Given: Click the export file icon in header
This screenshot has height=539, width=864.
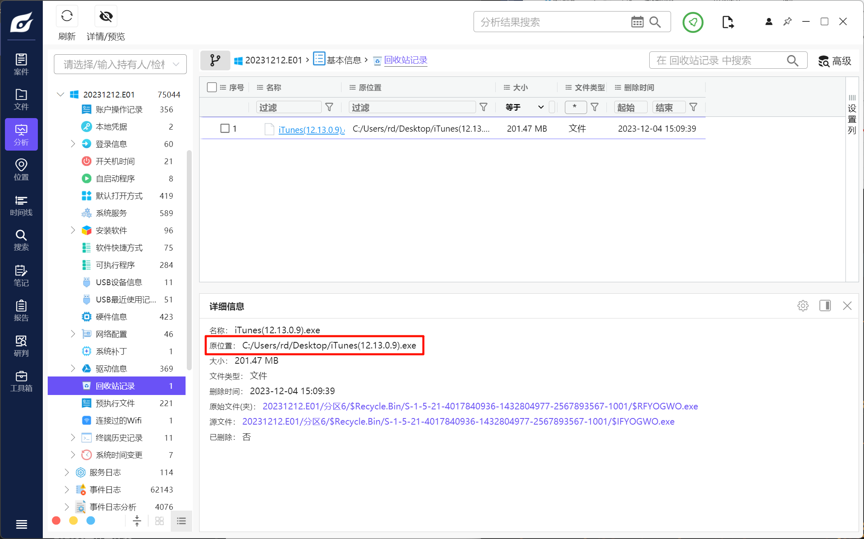Looking at the screenshot, I should (x=727, y=22).
